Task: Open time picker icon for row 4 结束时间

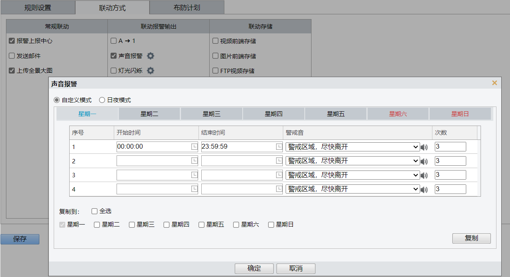Action: 279,189
